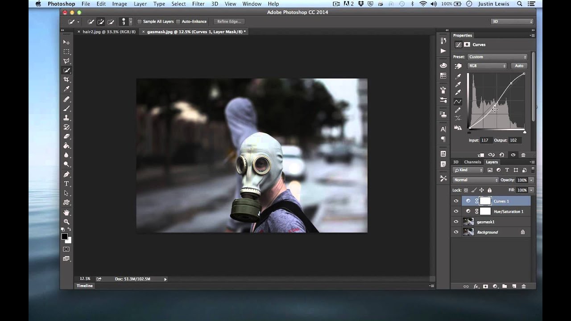Select the Move tool
This screenshot has width=571, height=321.
(66, 42)
